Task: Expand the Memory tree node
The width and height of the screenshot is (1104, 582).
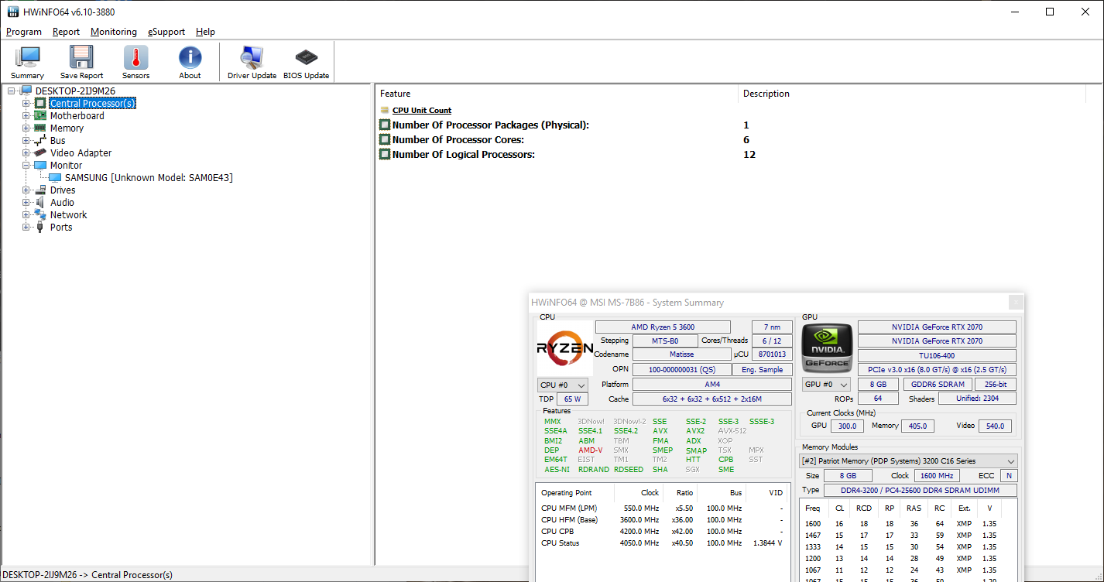Action: coord(26,128)
